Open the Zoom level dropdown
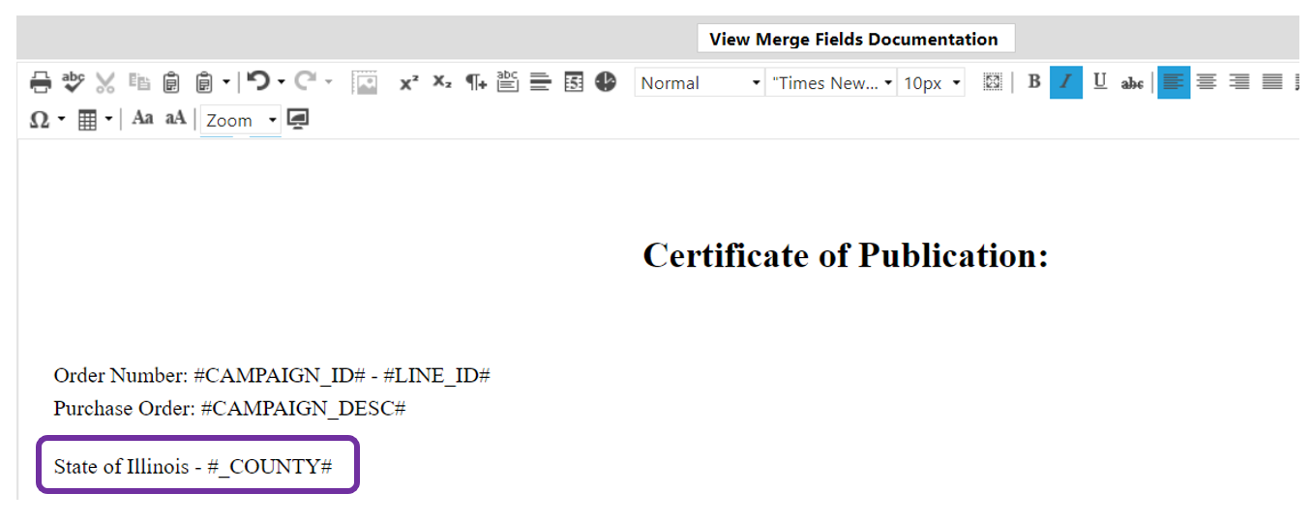1311x522 pixels. coord(241,120)
